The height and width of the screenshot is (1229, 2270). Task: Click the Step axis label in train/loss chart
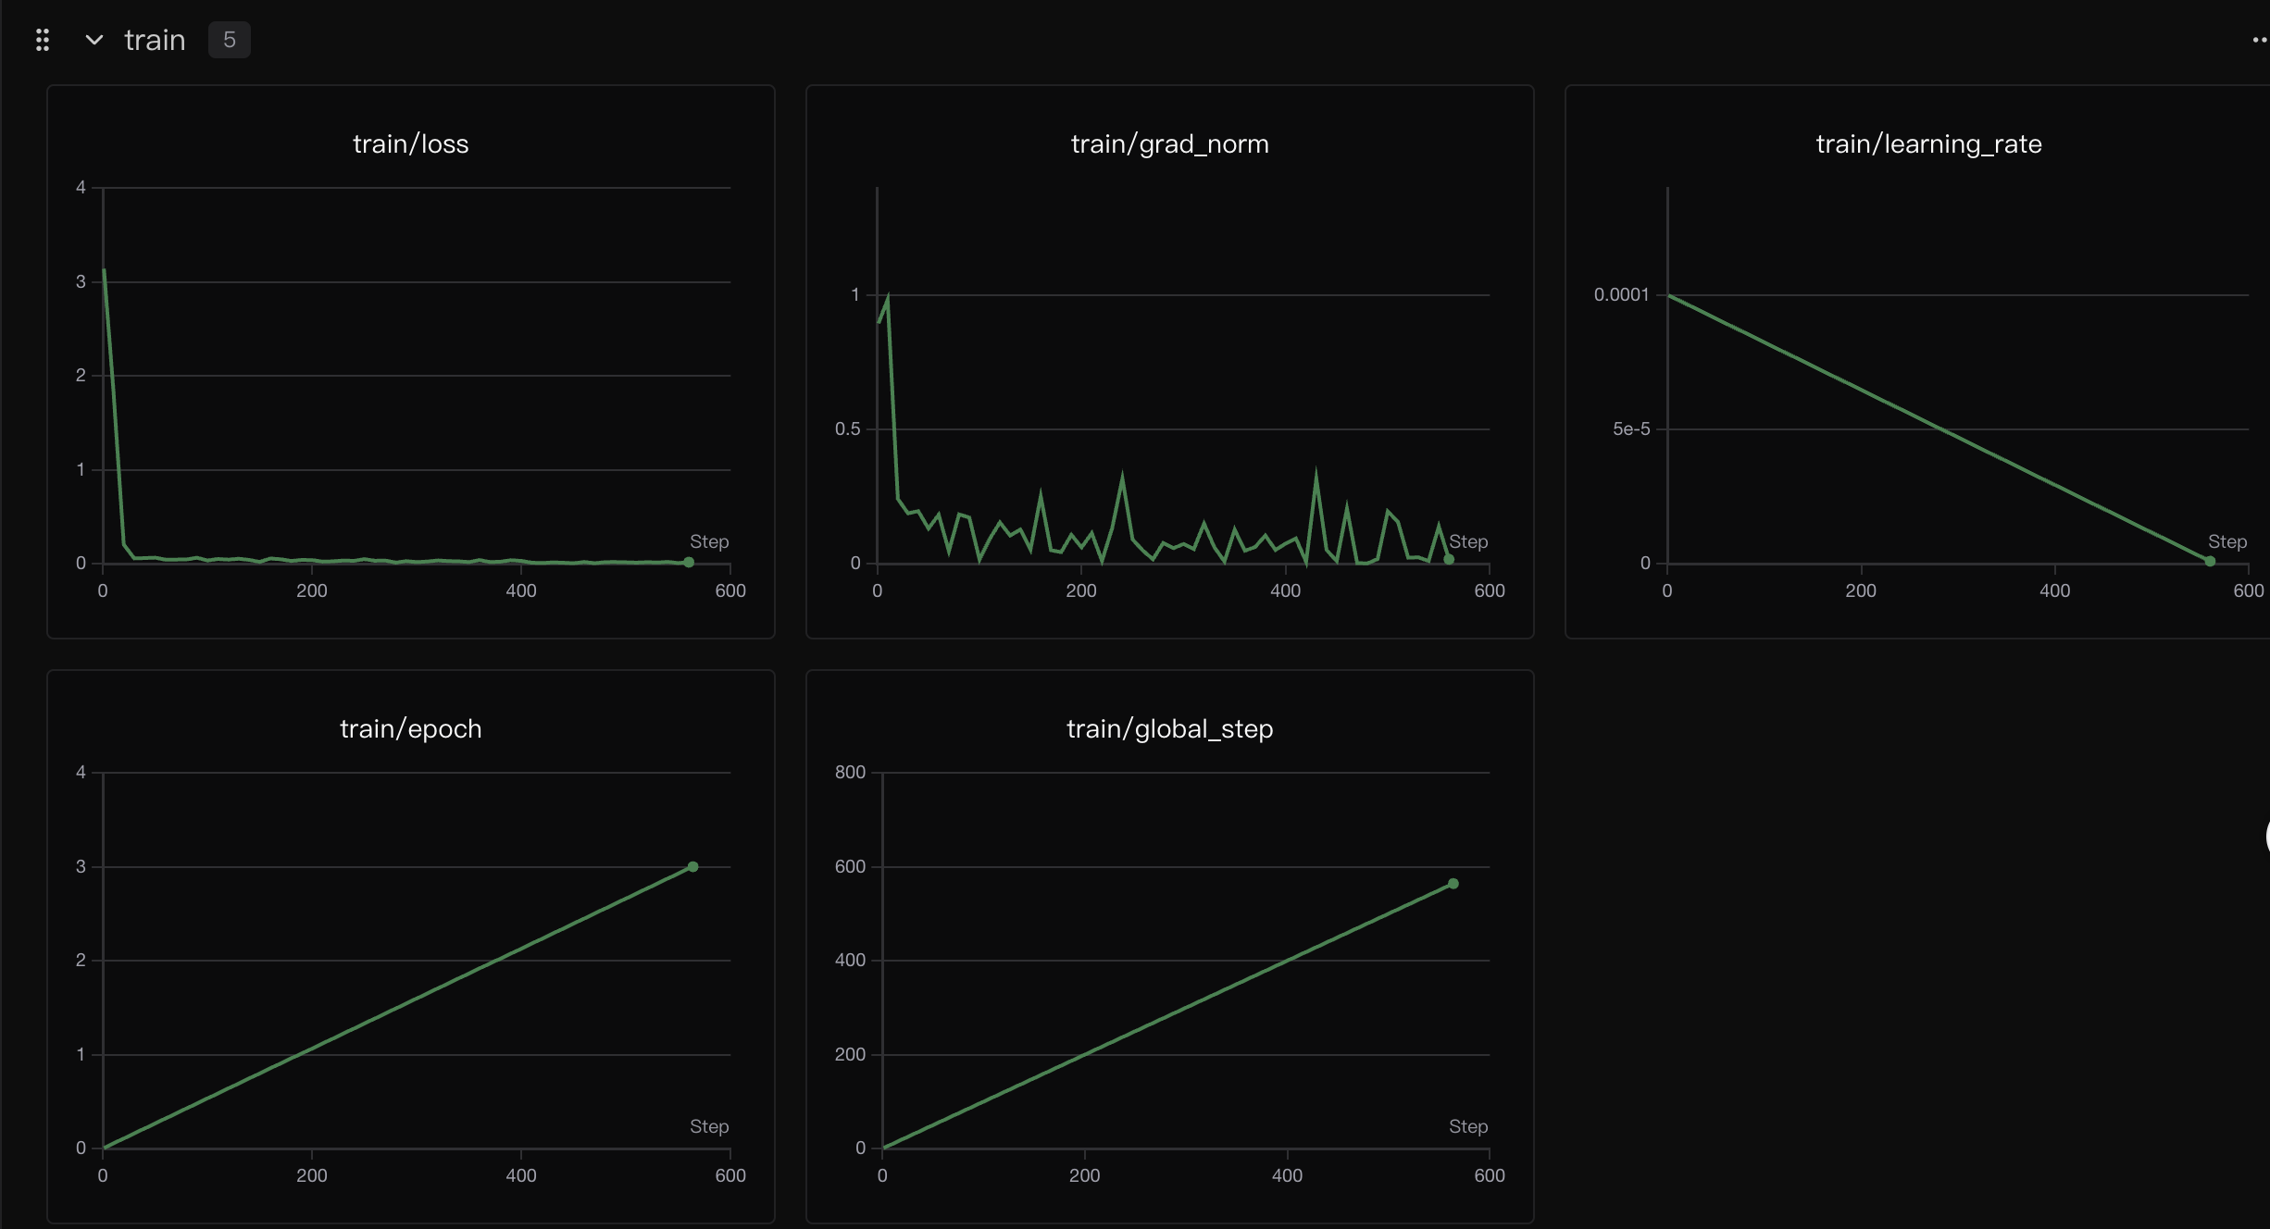tap(709, 541)
